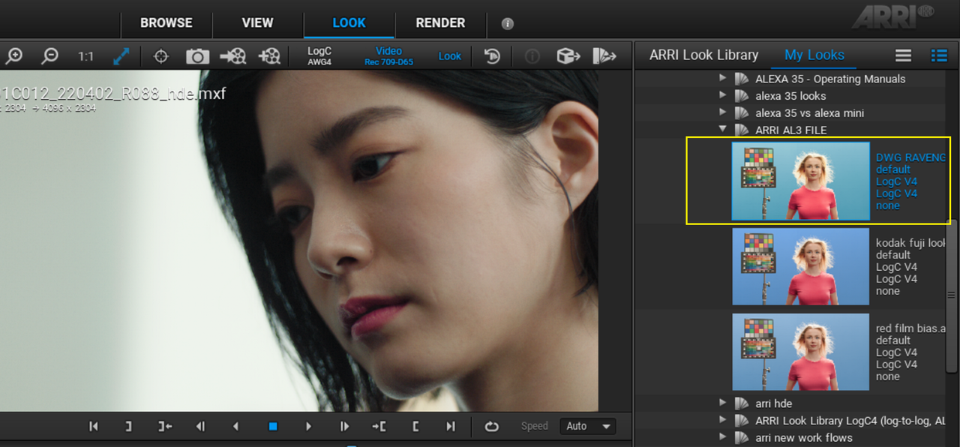Click the greyed info icon in look toolbar
The width and height of the screenshot is (960, 447).
(532, 56)
